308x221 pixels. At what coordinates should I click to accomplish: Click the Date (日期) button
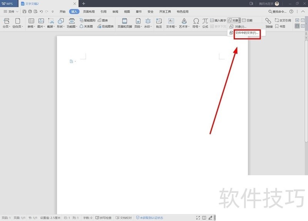247,20
